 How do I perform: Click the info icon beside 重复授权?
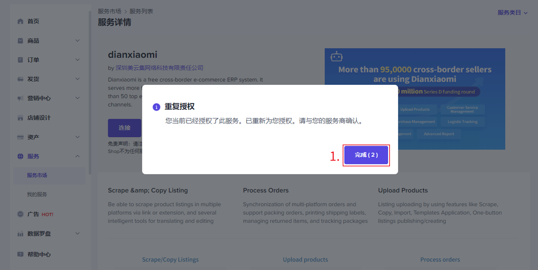(156, 107)
